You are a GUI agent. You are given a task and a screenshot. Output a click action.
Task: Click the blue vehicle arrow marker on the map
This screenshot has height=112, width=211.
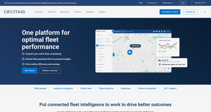130,52
